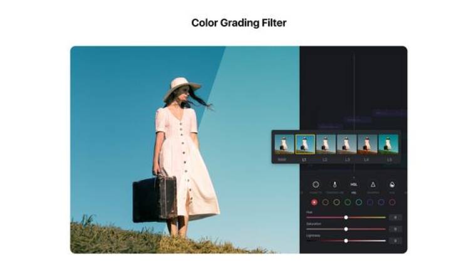Image resolution: width=476 pixels, height=267 pixels.
Task: Click the Hue value input box
Action: point(395,217)
